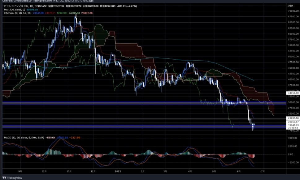Click the 4000.00 label on MACD axis
This screenshot has width=300, height=180.
(293, 138)
